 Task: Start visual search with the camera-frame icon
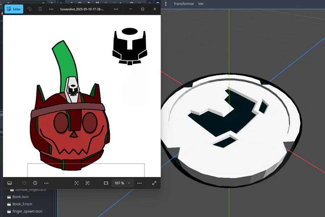coord(77,183)
